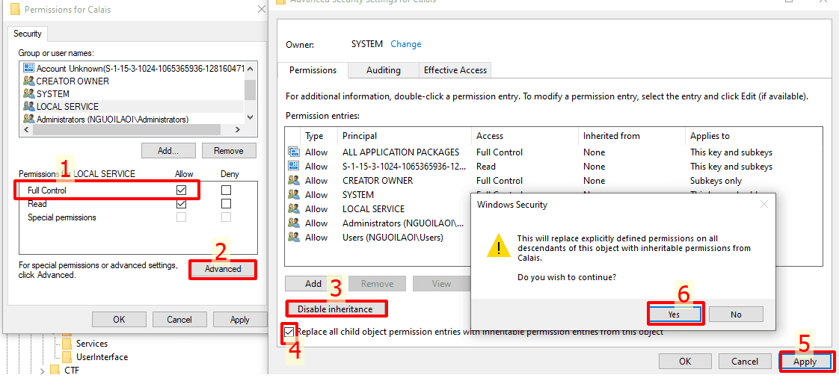Click OK in Permissions for Calais dialog
The height and width of the screenshot is (384, 839).
click(x=119, y=319)
